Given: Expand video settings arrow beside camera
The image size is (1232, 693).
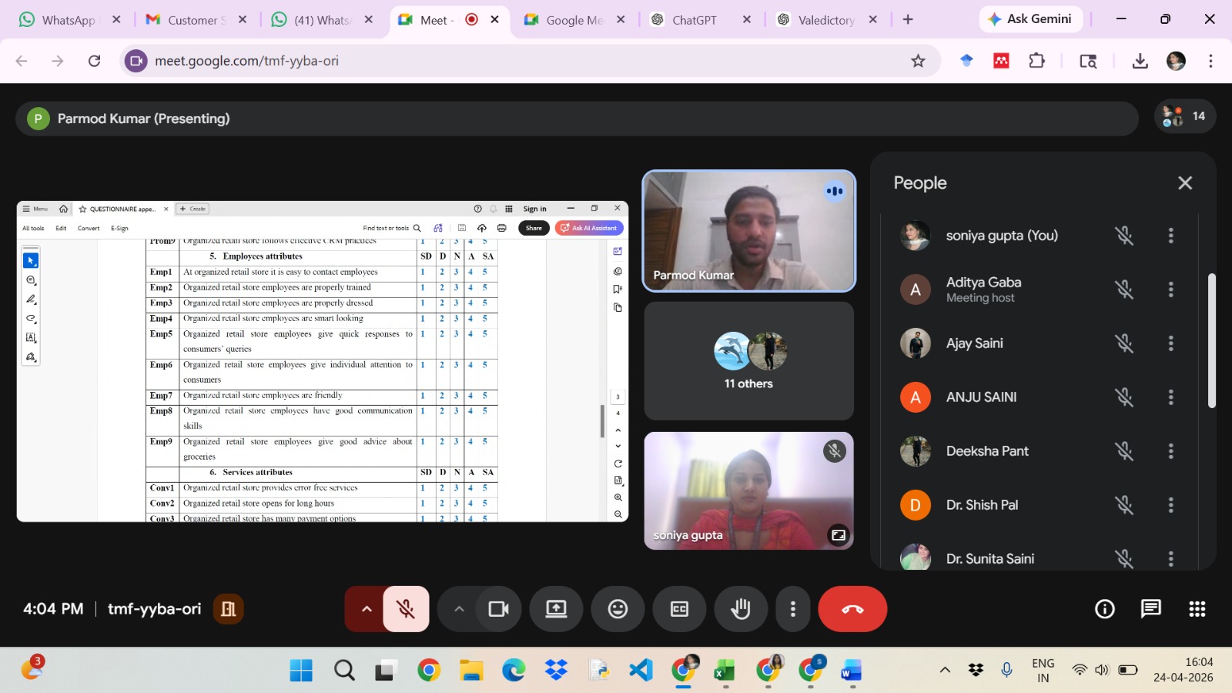Looking at the screenshot, I should [459, 609].
